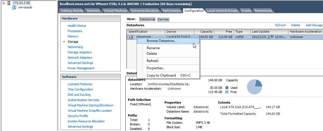Click the host server icon for 172.24.2.96

coord(9,3)
